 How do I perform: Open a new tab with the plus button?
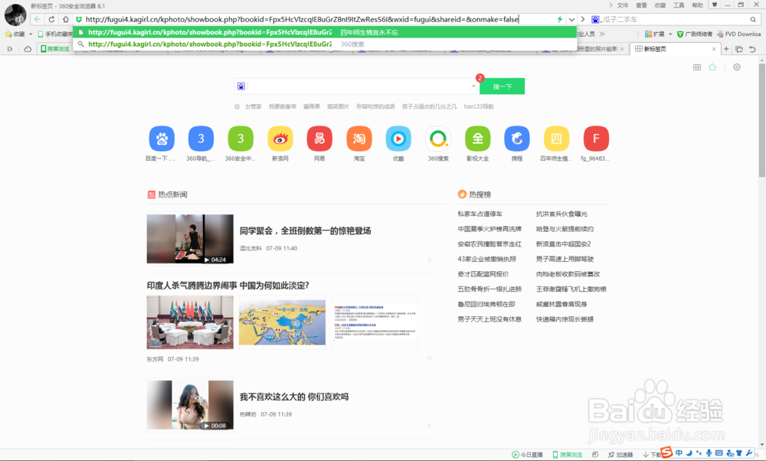726,49
